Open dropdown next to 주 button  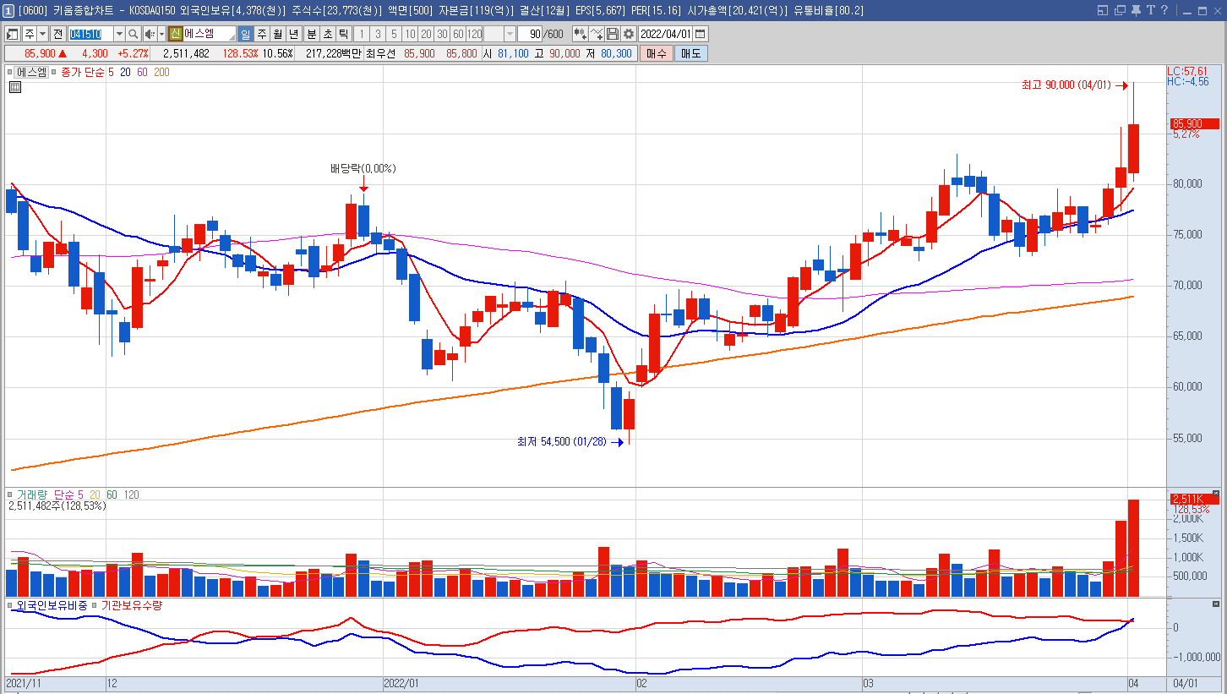click(x=43, y=34)
